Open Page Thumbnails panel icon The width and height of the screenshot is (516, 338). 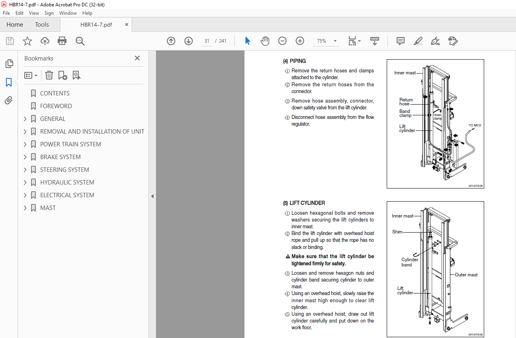pos(9,64)
